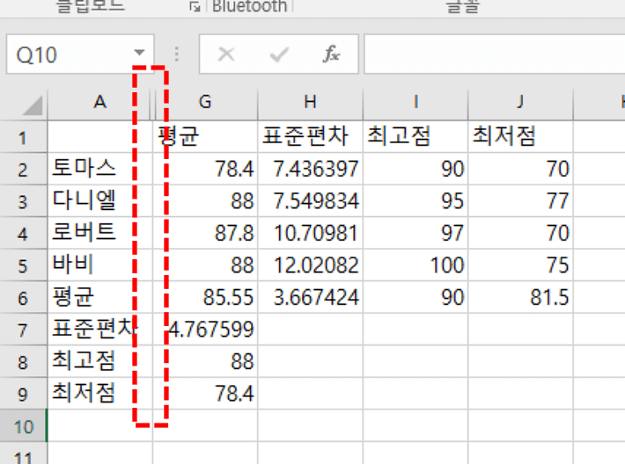Select row 3 header
The image size is (625, 464).
click(23, 201)
